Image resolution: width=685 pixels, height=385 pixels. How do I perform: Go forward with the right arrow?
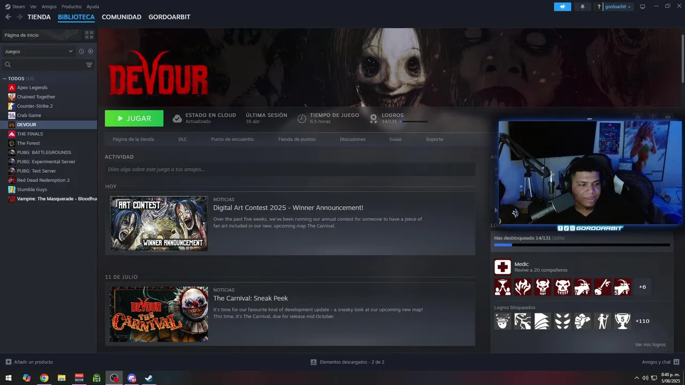tap(19, 17)
